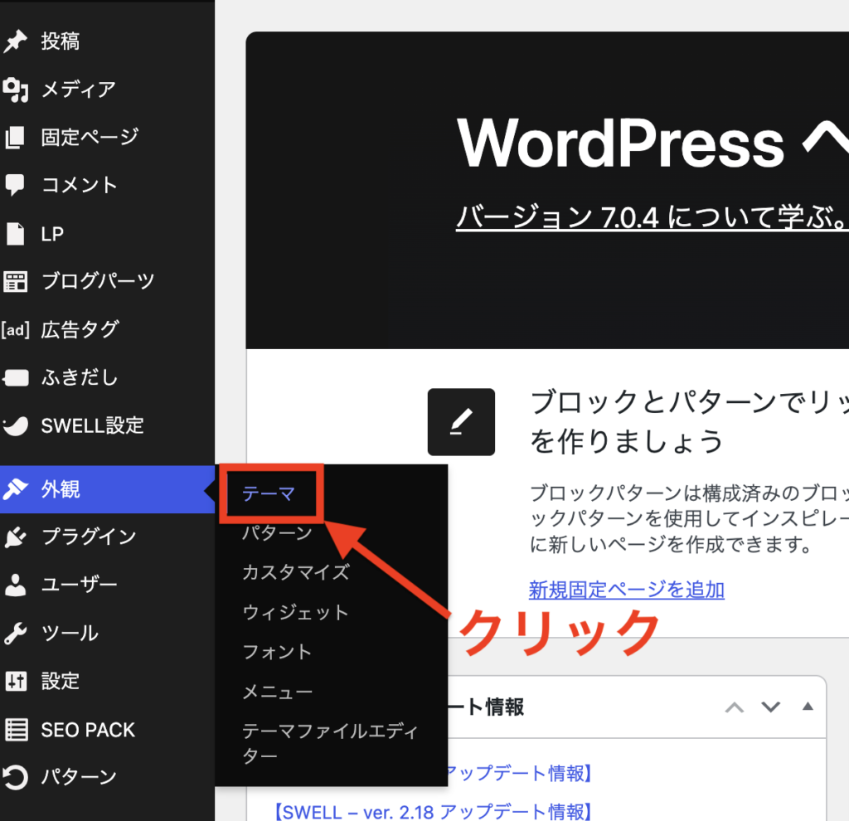Click the pages icon beside 固定ページ
This screenshot has width=849, height=821.
pos(15,137)
